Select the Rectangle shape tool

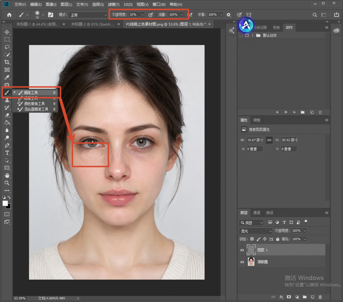tap(7, 168)
